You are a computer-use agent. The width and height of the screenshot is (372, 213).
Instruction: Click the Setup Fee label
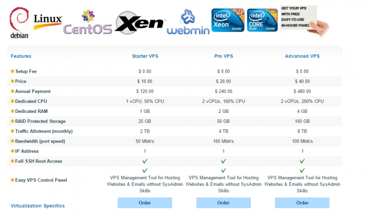tap(26, 71)
